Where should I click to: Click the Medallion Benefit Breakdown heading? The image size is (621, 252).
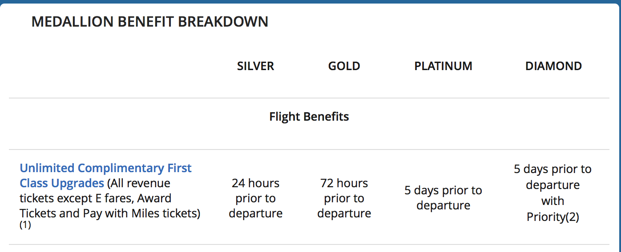(149, 21)
